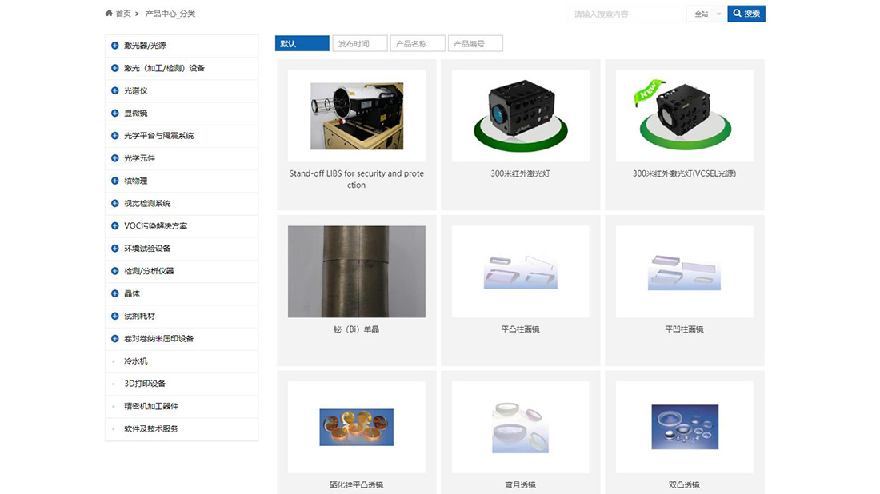The height and width of the screenshot is (494, 880).
Task: Expand 视觉检测系统 plus icon
Action: tap(115, 203)
